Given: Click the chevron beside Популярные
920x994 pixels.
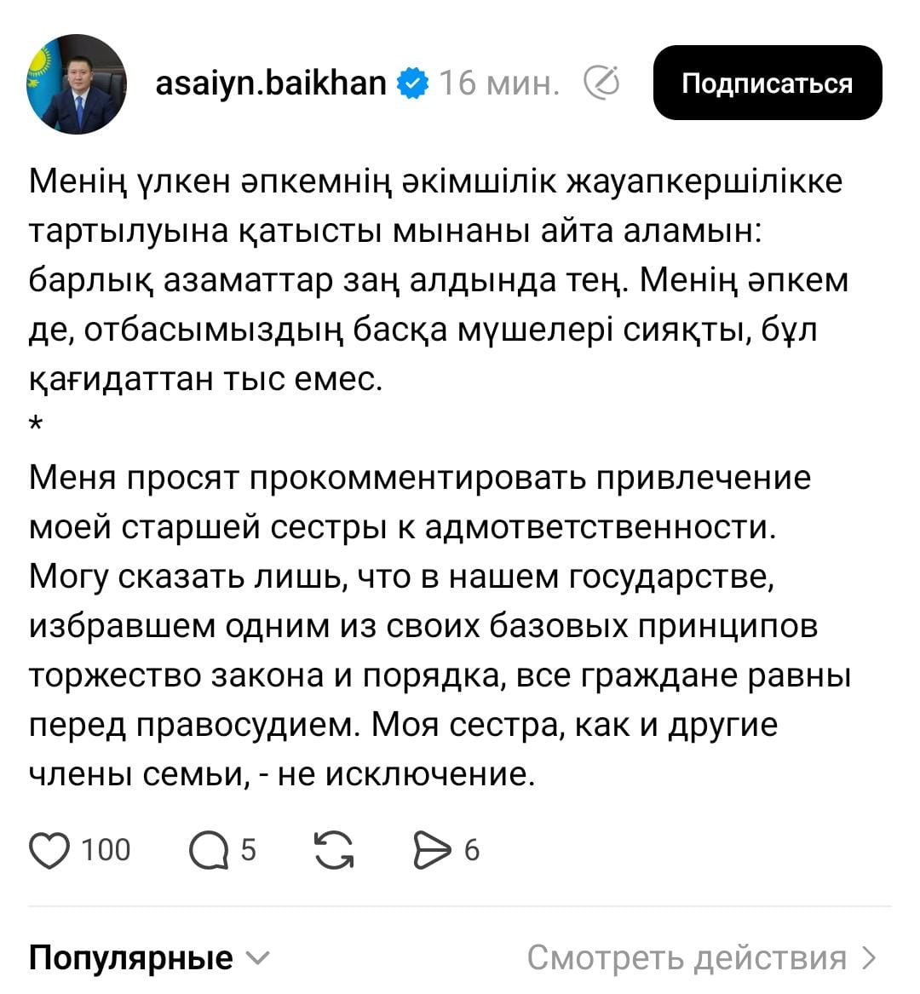Looking at the screenshot, I should point(257,958).
